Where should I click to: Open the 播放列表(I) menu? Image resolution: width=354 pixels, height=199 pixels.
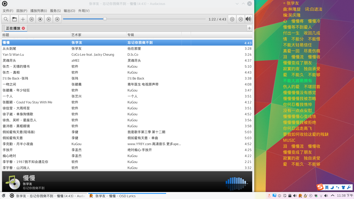pyautogui.click(x=39, y=11)
